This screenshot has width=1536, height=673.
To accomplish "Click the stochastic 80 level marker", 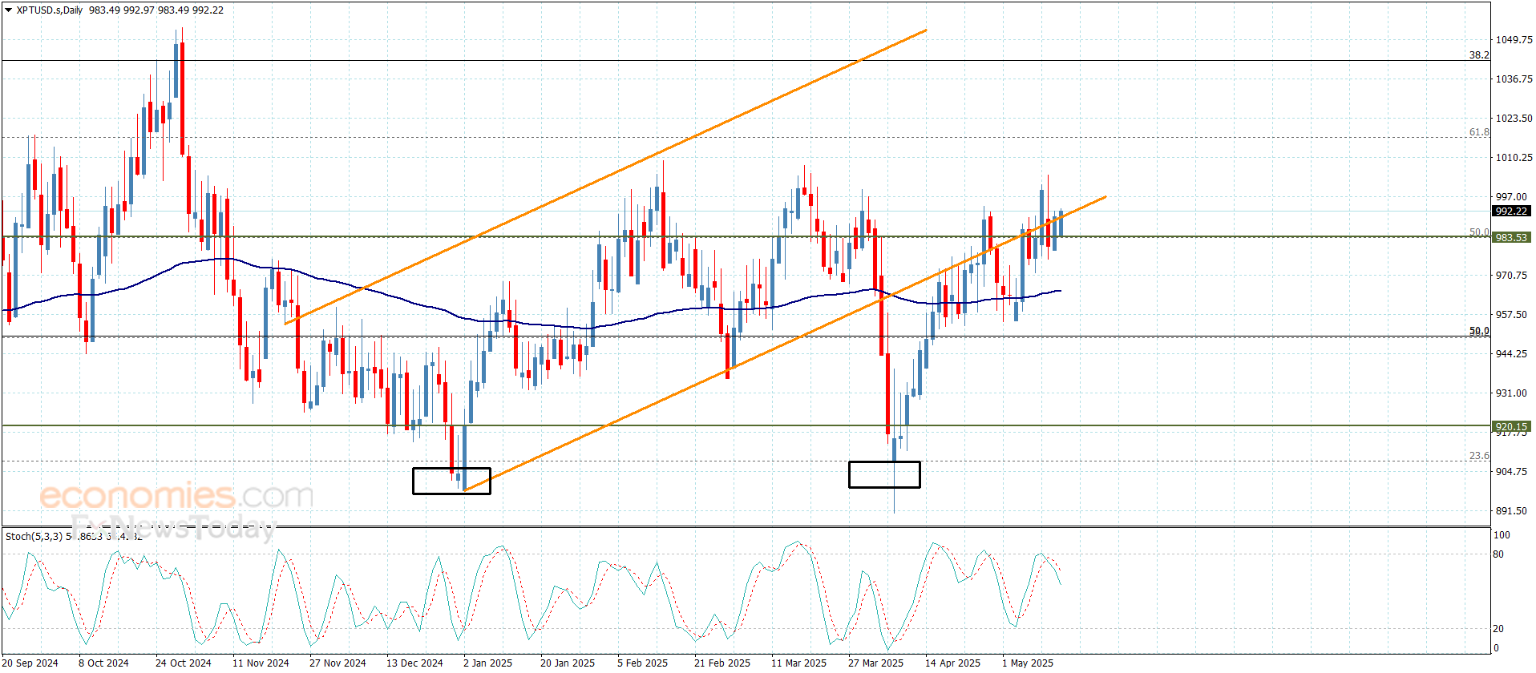I will pos(1498,554).
